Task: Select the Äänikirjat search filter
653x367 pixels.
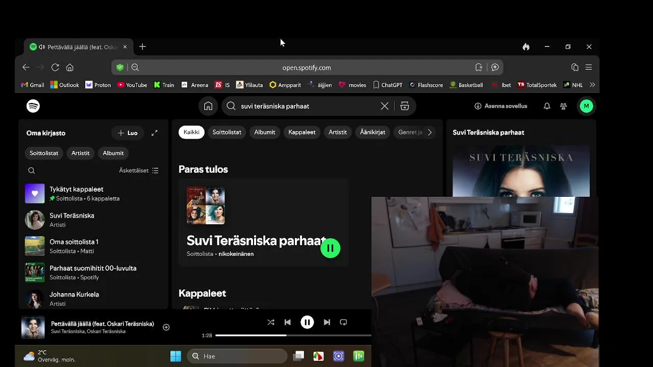Action: 373,132
